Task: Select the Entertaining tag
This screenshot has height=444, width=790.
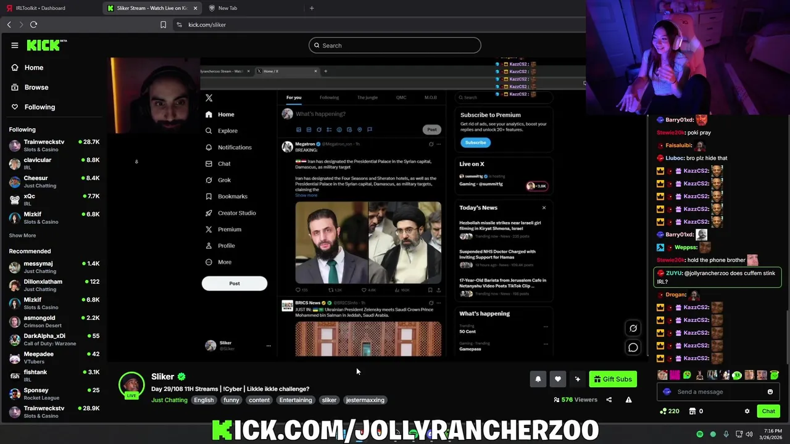Action: click(x=296, y=400)
